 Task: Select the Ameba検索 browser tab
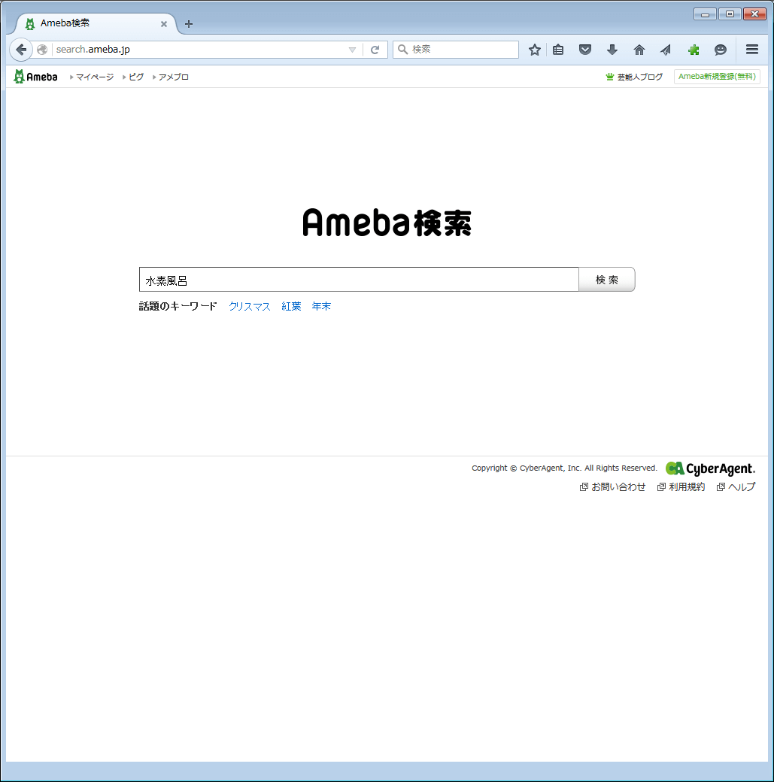pos(95,23)
